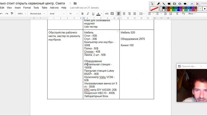This screenshot has width=207, height=116.
Task: Select the small dot pen thickness
Action: [200, 9]
